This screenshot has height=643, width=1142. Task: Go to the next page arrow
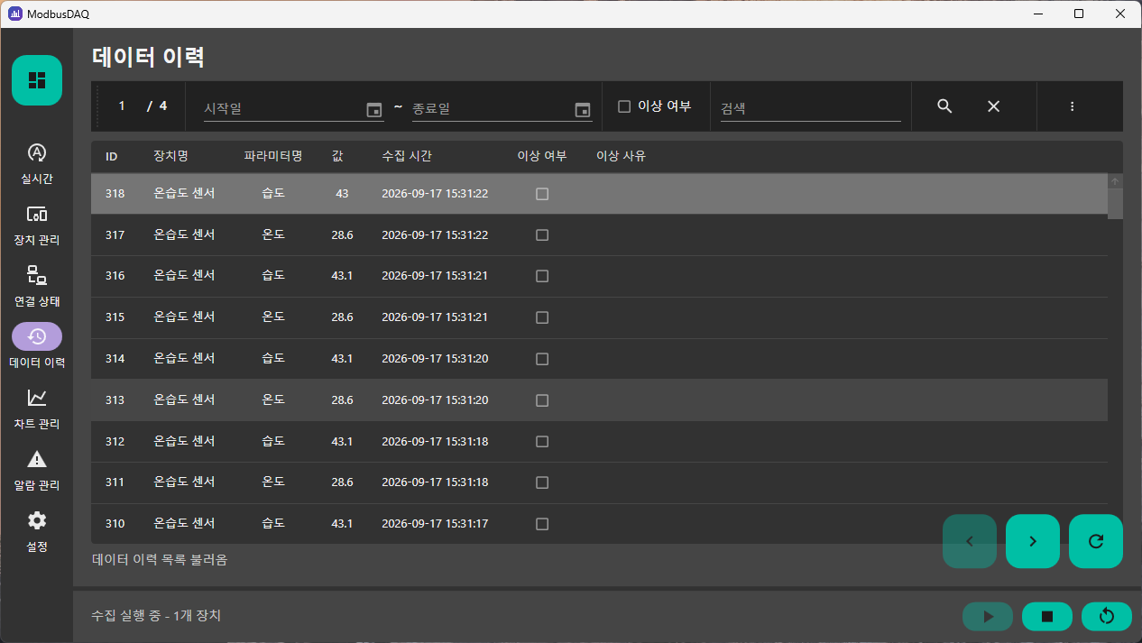(1033, 541)
